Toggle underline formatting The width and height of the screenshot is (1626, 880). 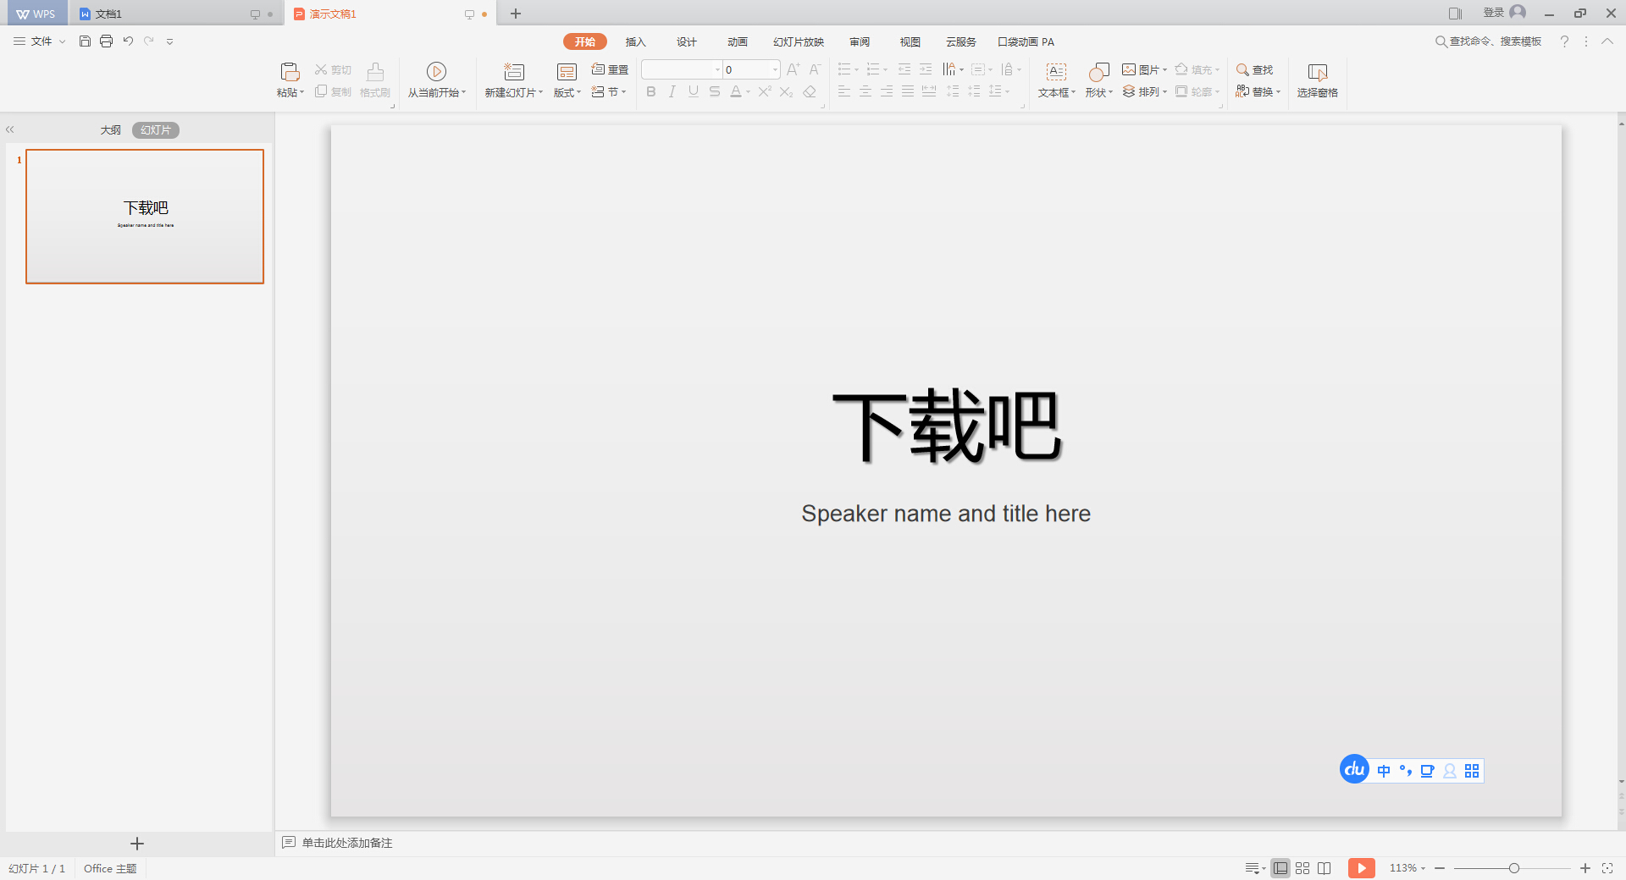[x=693, y=91]
